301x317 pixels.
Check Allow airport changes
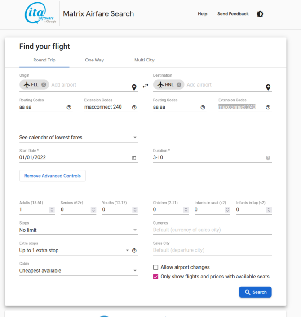pyautogui.click(x=155, y=268)
